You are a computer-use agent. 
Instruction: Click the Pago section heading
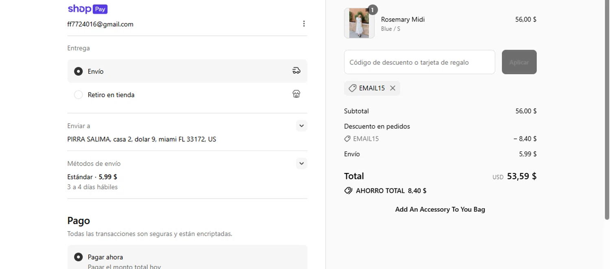pos(78,221)
